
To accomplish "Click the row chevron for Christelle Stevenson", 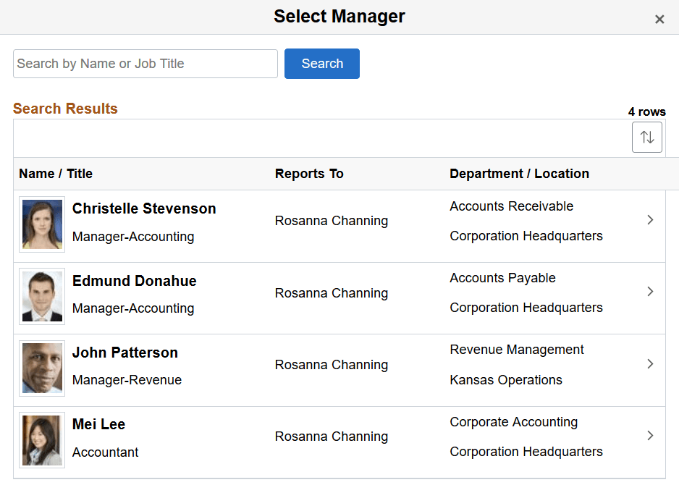I will click(650, 219).
